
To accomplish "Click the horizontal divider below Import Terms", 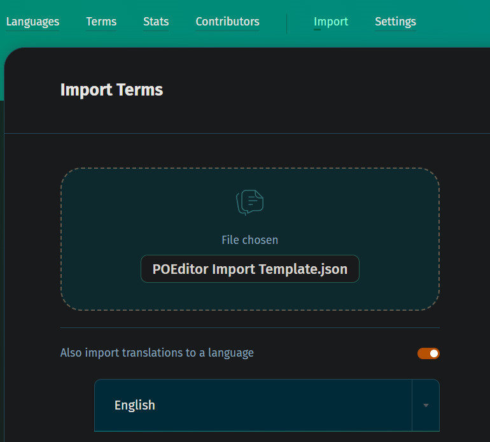I will pyautogui.click(x=255, y=133).
